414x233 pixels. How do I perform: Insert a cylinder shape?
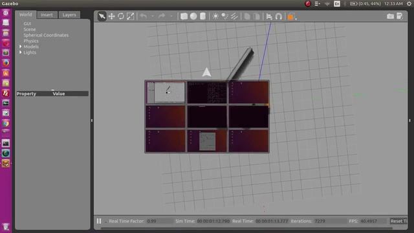pos(202,16)
